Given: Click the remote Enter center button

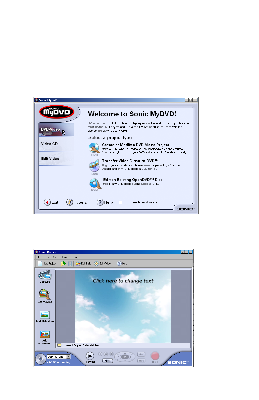Looking at the screenshot, I should tap(125, 357).
